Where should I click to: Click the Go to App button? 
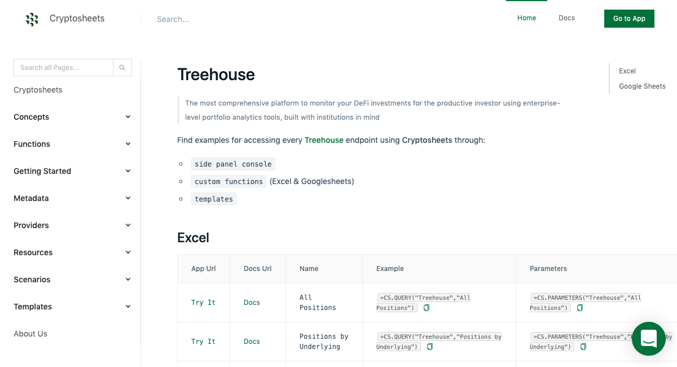[x=629, y=18]
